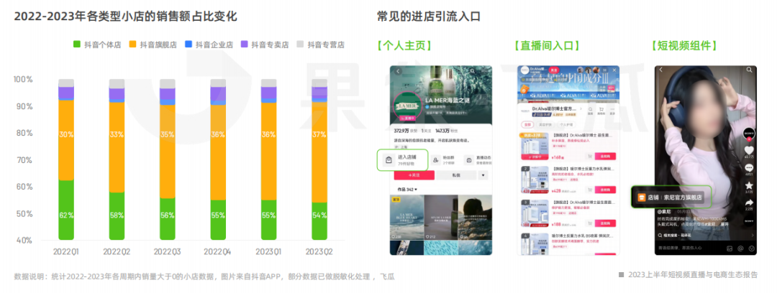Expand the arrow next to 私信
The width and height of the screenshot is (777, 293).
[483, 175]
